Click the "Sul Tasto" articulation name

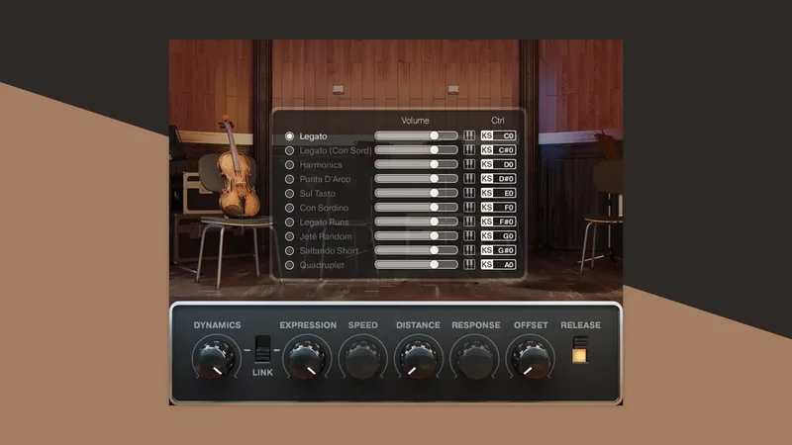tap(317, 193)
